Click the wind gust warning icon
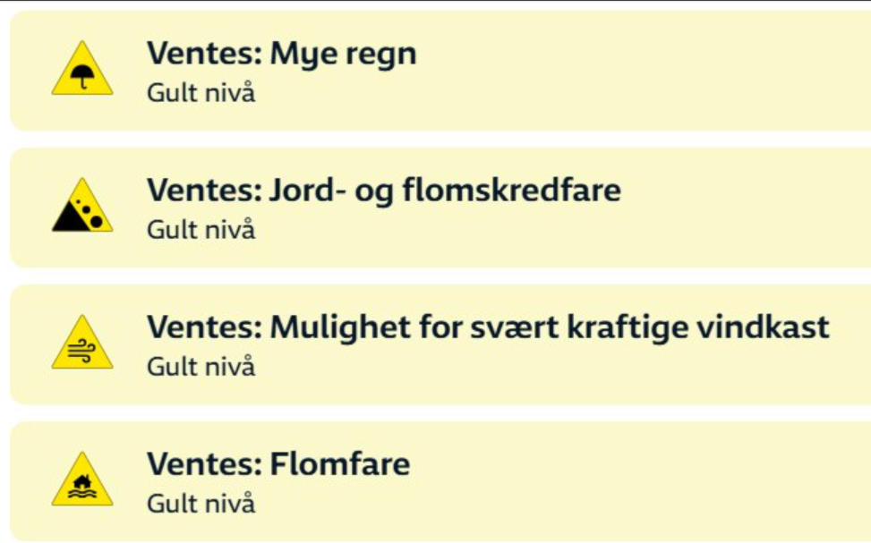871x543 pixels. pyautogui.click(x=82, y=344)
